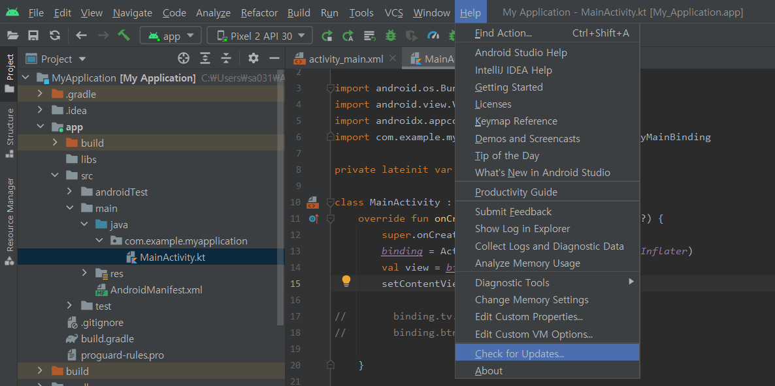
Task: Choose Show Log in Explorer
Action: point(547,229)
